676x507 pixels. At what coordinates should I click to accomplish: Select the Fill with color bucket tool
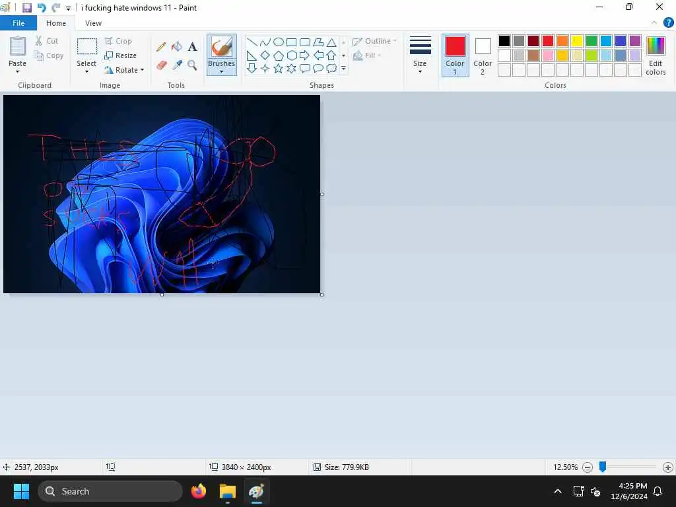[x=177, y=47]
